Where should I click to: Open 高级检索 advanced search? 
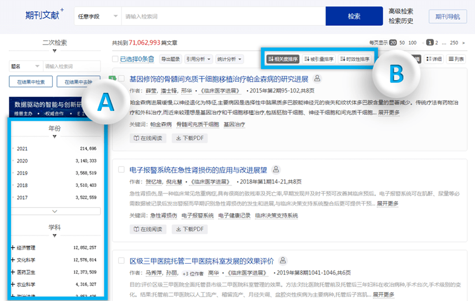coord(400,11)
